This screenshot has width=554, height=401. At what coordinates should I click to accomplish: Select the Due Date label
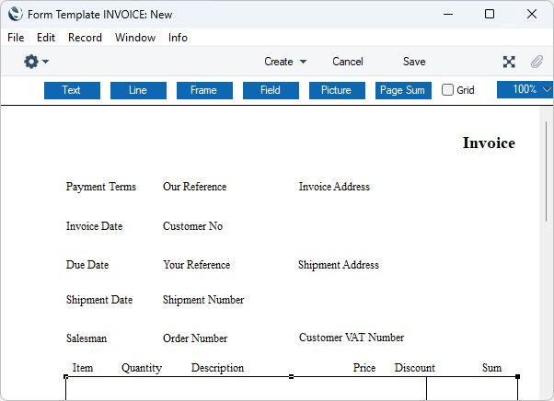pyautogui.click(x=87, y=265)
